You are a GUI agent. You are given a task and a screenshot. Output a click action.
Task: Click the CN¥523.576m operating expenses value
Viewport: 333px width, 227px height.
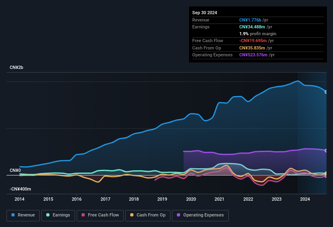pyautogui.click(x=254, y=55)
